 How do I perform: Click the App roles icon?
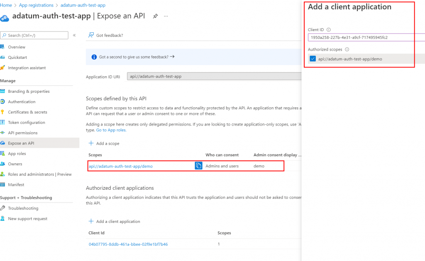pos(2,153)
